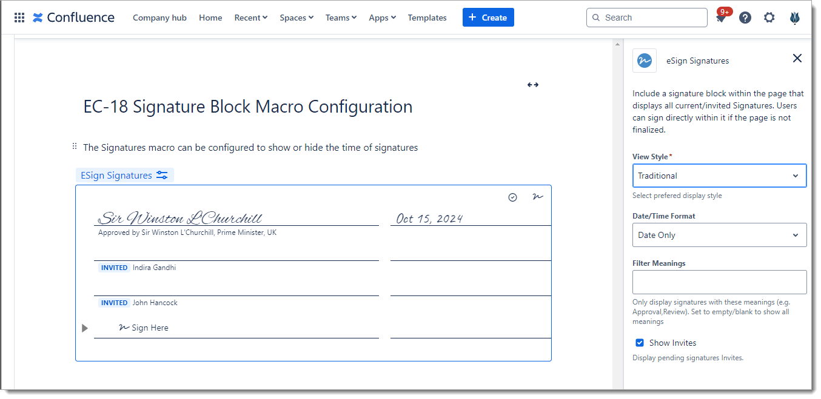This screenshot has height=399, width=821.
Task: Open the View Style dropdown
Action: [719, 176]
